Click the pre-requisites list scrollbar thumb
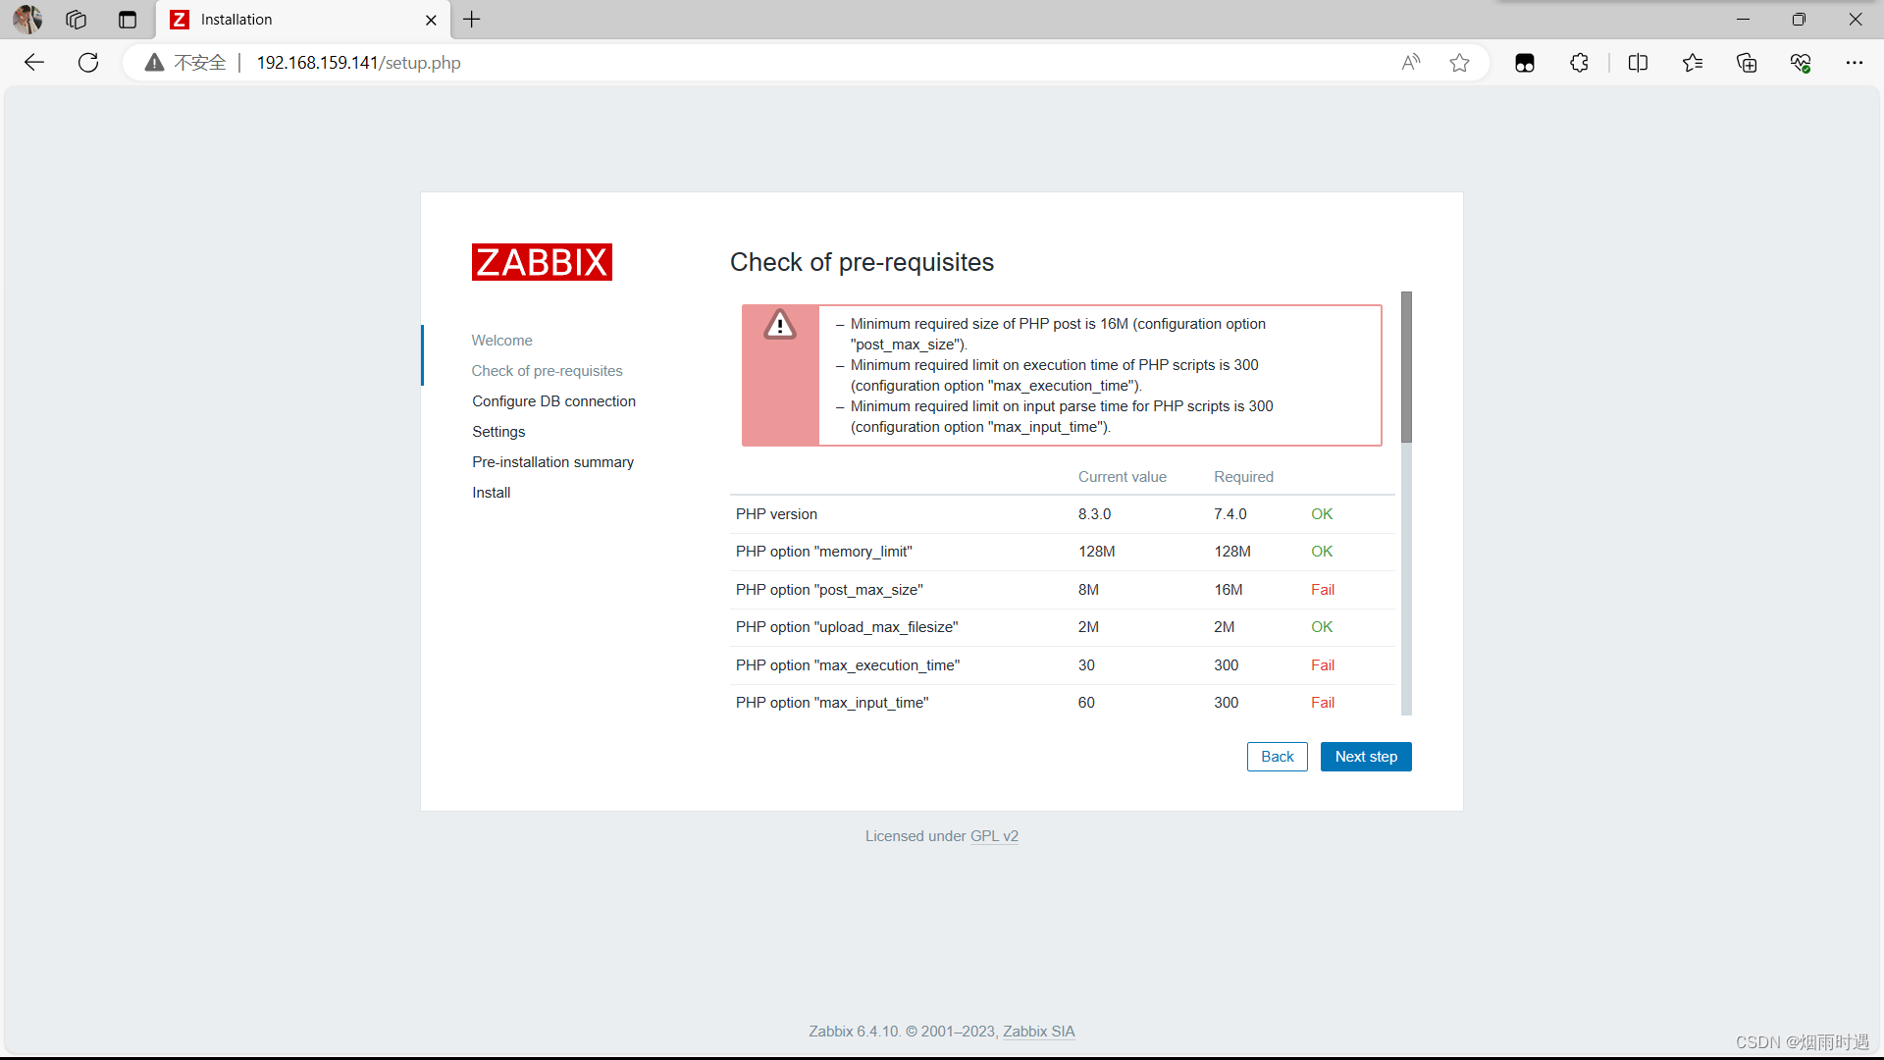This screenshot has height=1060, width=1884. 1406,367
